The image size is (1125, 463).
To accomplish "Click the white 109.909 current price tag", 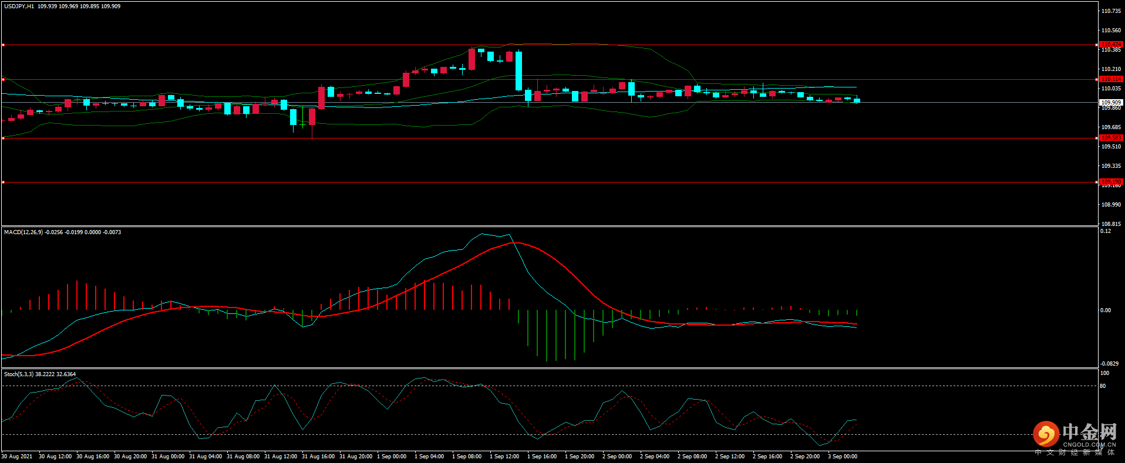I will click(x=1111, y=102).
